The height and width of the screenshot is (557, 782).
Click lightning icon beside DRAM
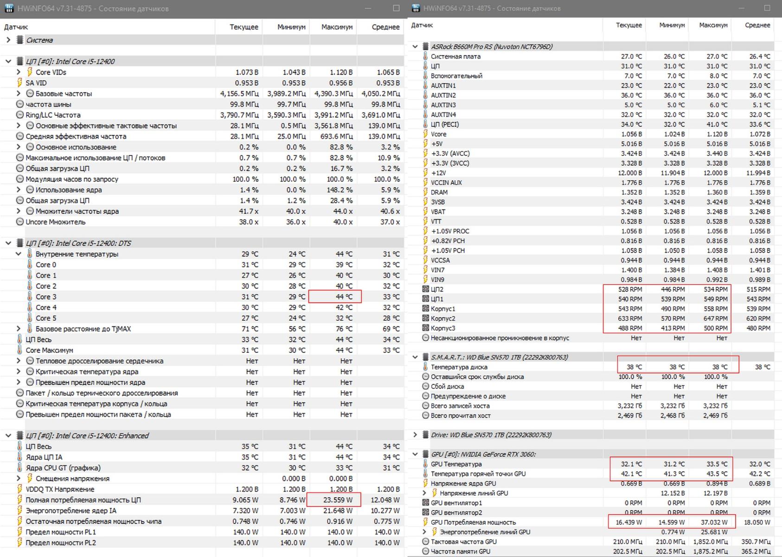tap(425, 192)
